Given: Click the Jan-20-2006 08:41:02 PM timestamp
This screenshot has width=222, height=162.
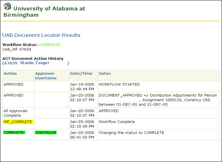Looking at the screenshot, I should [82, 135].
